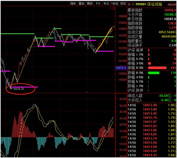
Task: Click the 399001 深证成指 title
Action: [x=148, y=4]
